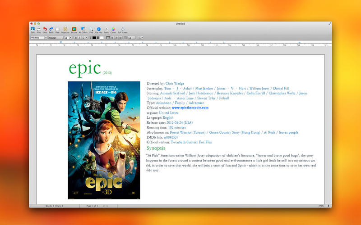361x225 pixels.
Task: Align text right
Action: pos(116,38)
